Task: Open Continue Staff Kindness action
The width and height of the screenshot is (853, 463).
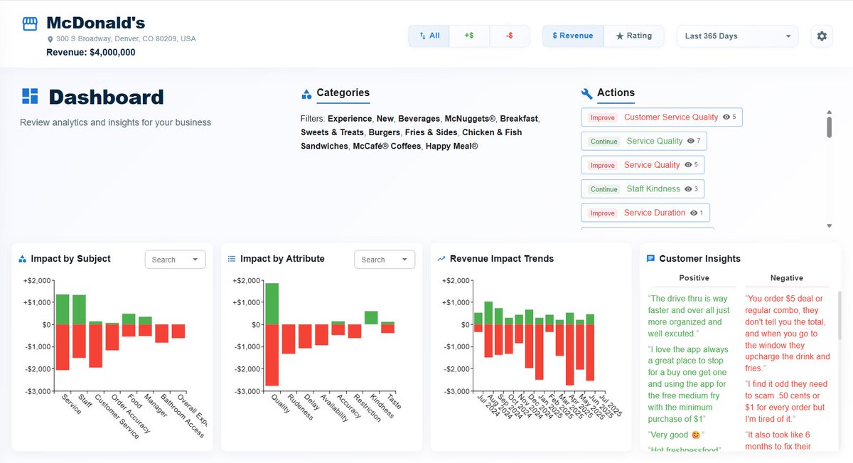Action: [643, 189]
